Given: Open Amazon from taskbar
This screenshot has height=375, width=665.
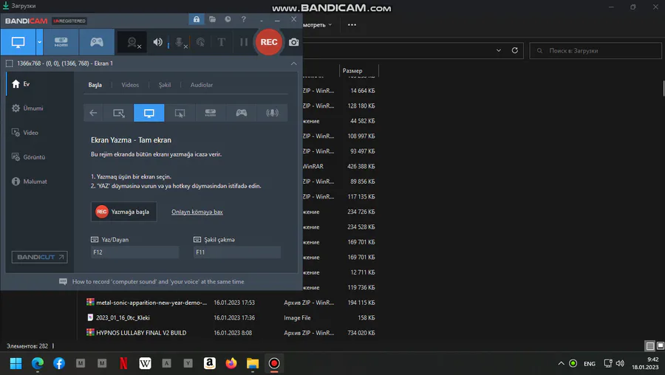Looking at the screenshot, I should point(210,364).
